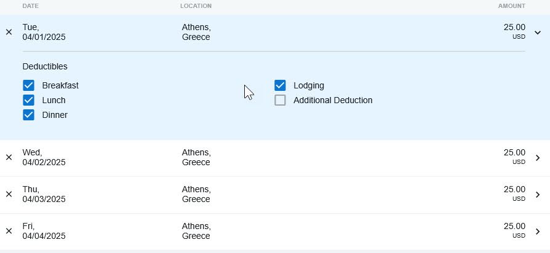This screenshot has height=253, width=550.
Task: Click the Thu, 04/03/2025 date text
Action: 44,194
